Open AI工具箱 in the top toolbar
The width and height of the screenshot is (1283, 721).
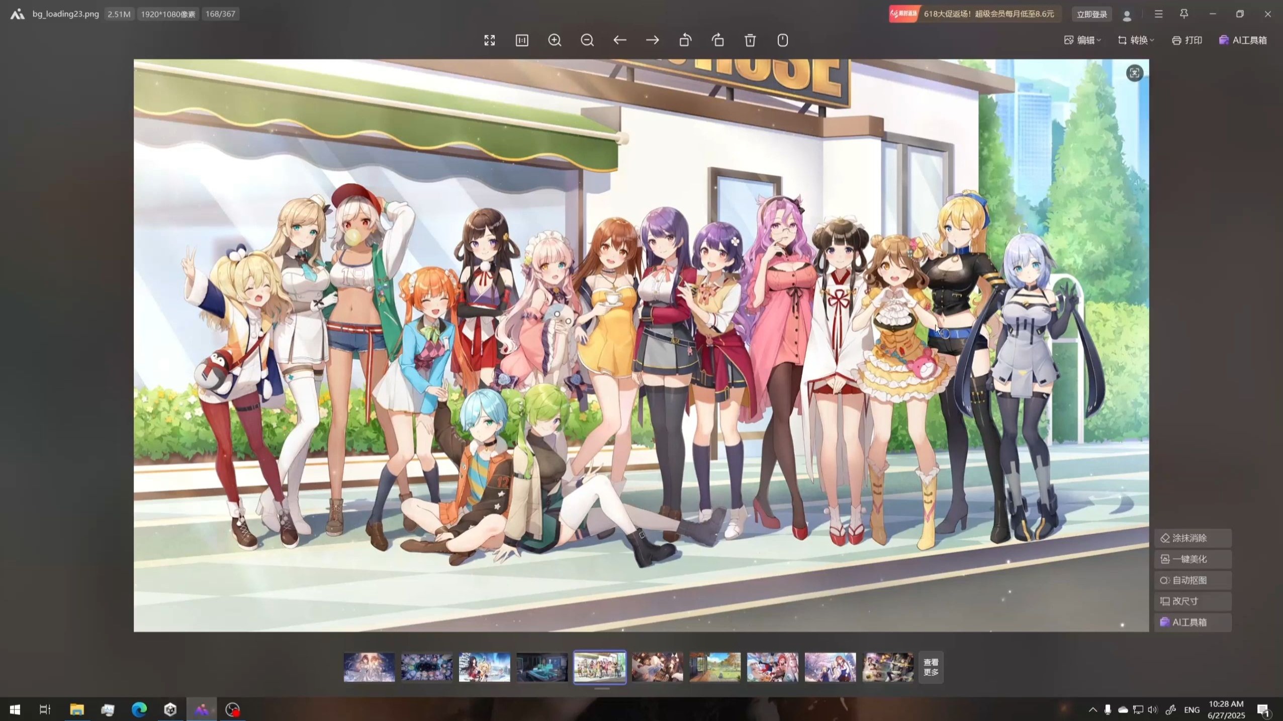point(1243,40)
